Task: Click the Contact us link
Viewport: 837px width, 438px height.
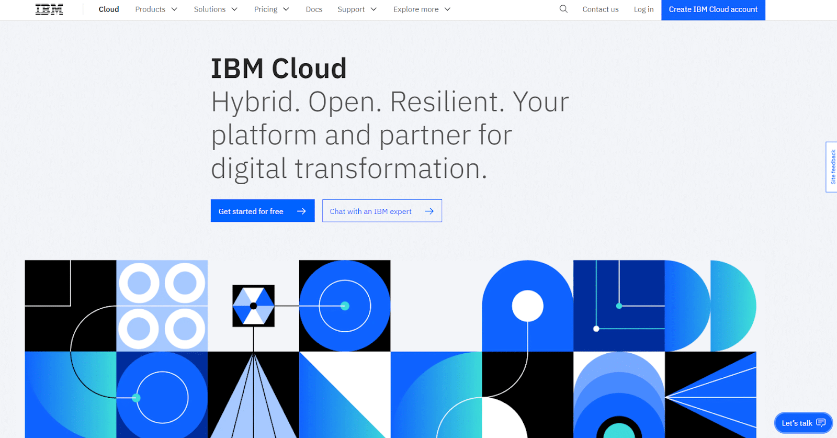Action: click(x=601, y=9)
